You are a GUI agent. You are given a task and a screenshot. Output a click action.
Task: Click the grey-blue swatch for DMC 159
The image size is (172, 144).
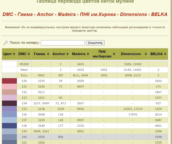pyautogui.click(x=9, y=131)
